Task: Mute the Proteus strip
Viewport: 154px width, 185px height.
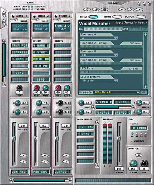Action: [45, 155]
